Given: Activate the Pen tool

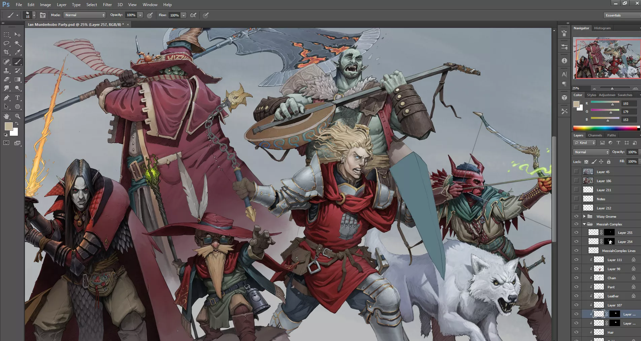Looking at the screenshot, I should click(6, 98).
